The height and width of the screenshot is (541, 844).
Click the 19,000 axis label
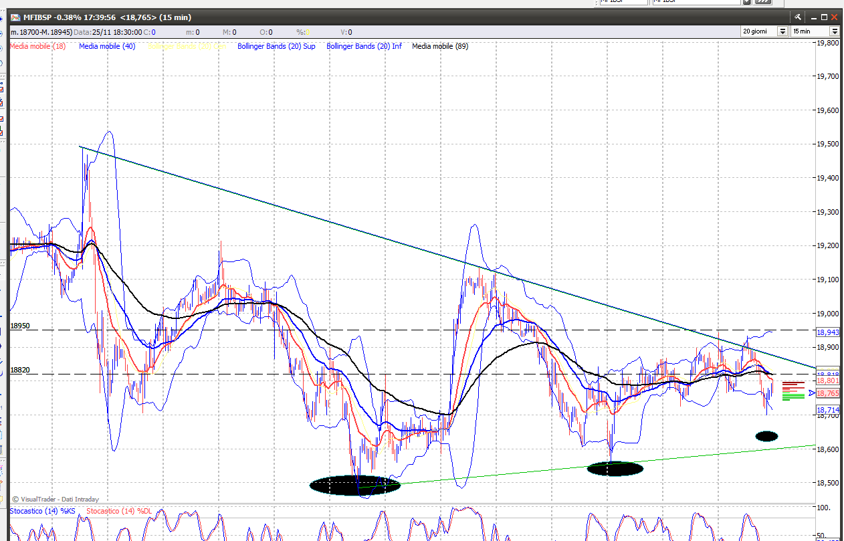pos(828,314)
